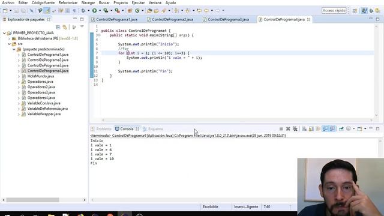Viewport: 384px width, 216px height.
Task: Run the program with green play icon
Action: [x=94, y=11]
